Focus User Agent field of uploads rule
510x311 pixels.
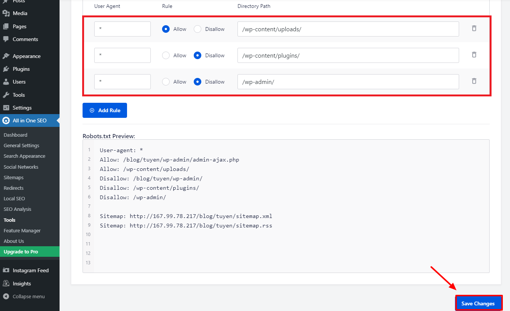[x=123, y=29]
